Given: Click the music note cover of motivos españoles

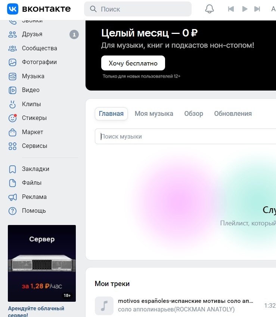Looking at the screenshot, I should pyautogui.click(x=104, y=306).
